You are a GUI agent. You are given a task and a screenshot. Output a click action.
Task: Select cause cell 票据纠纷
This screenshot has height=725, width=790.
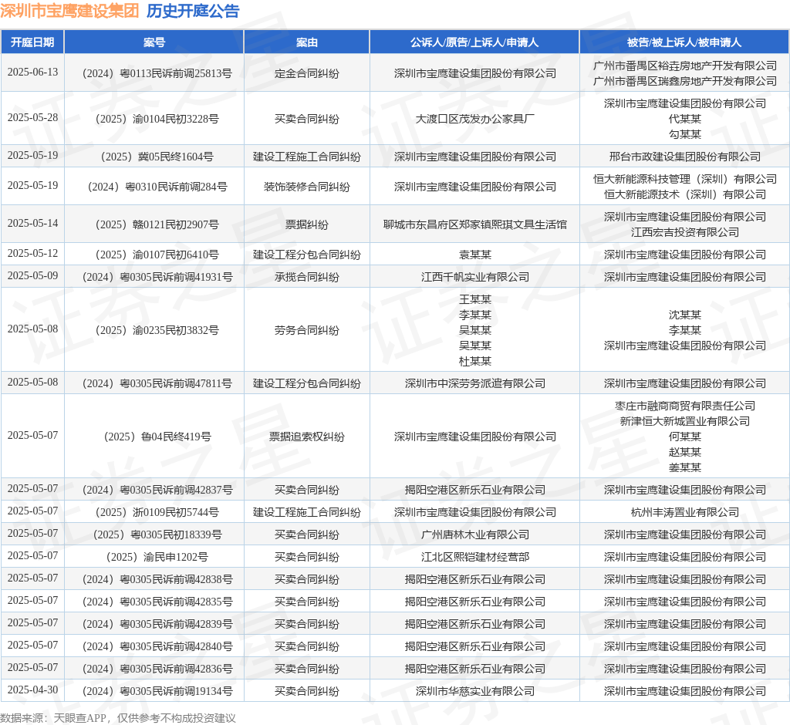[x=307, y=224]
